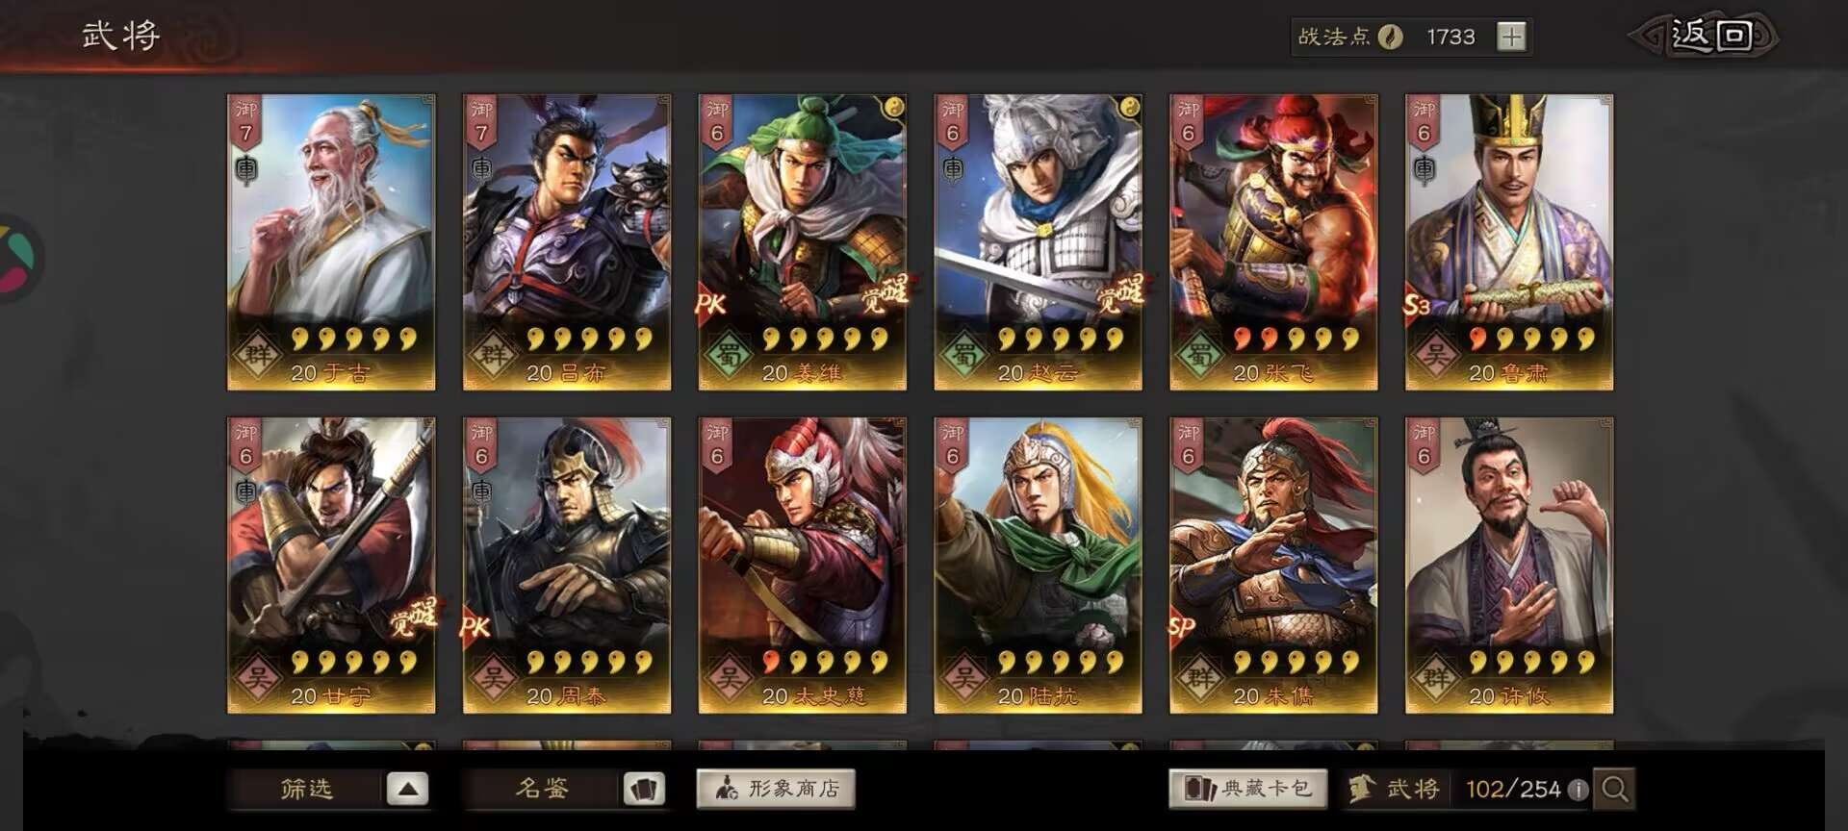Open the 筛选 filter menu

(x=306, y=789)
